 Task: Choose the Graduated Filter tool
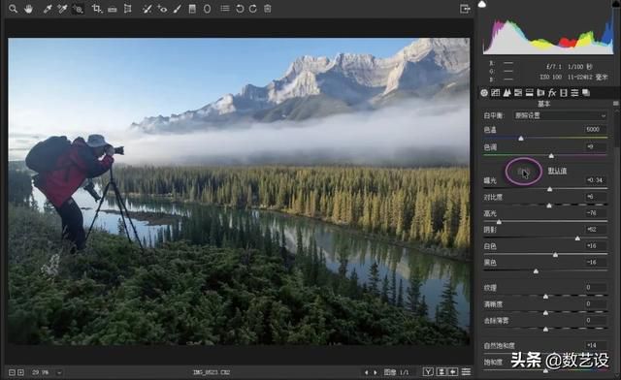(x=192, y=9)
